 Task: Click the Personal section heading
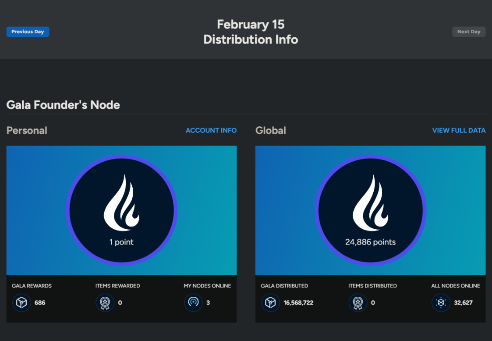tap(27, 130)
